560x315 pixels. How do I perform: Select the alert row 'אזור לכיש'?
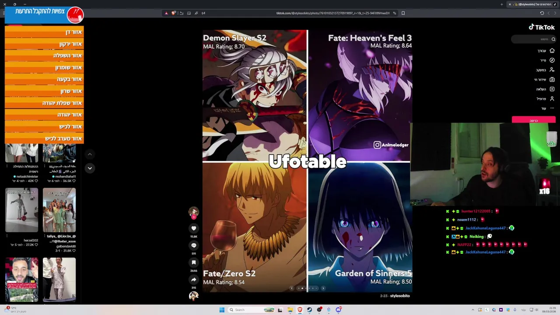point(44,126)
